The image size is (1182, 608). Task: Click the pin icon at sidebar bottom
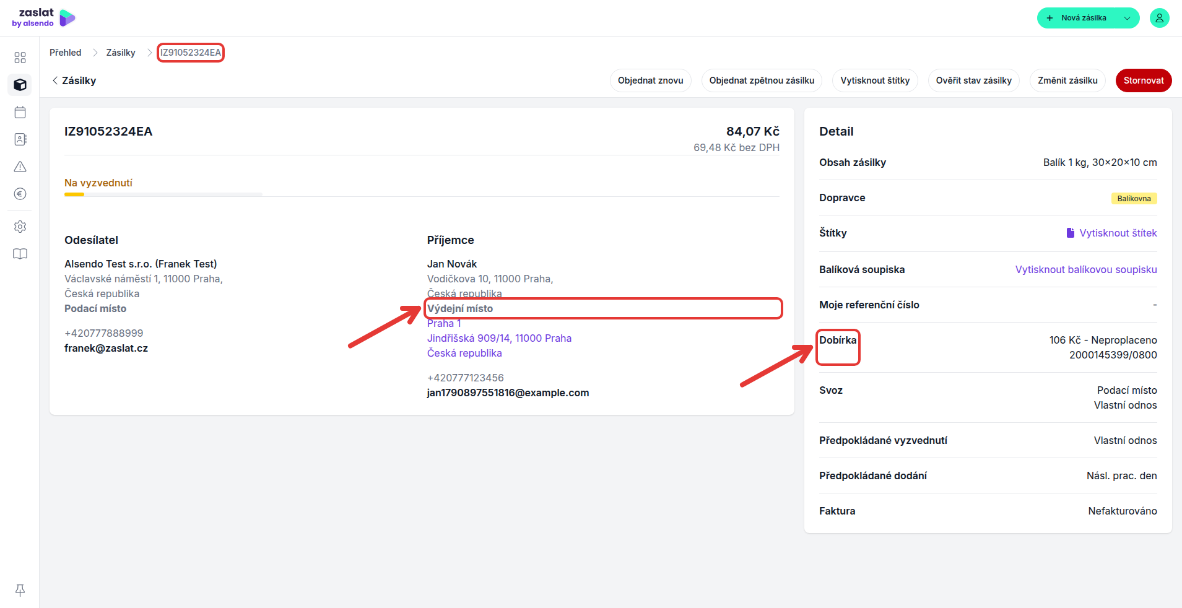click(x=20, y=590)
